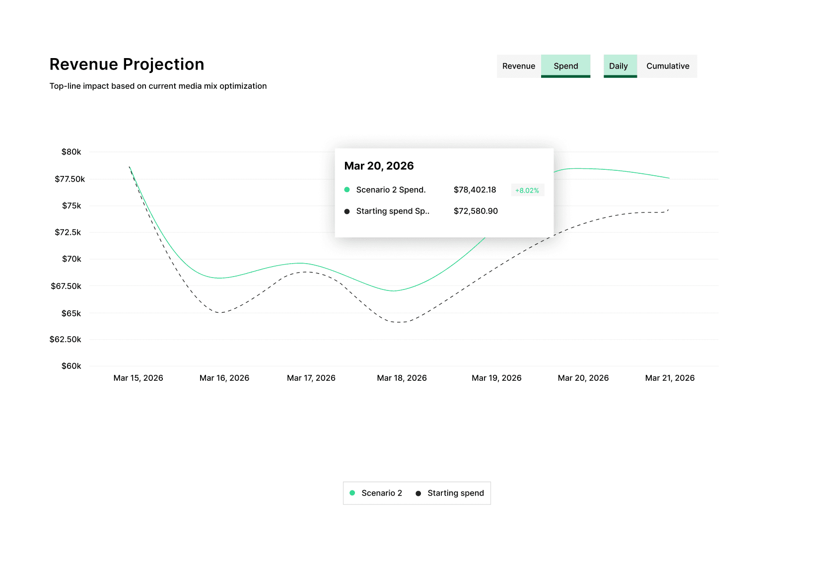
Task: Click the $80k y-axis label
Action: point(71,152)
